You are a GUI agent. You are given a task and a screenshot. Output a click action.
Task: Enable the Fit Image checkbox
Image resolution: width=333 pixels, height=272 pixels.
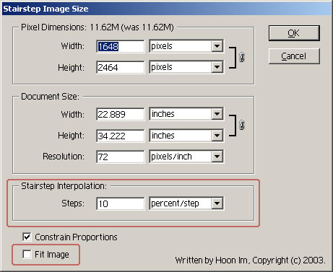click(x=27, y=254)
